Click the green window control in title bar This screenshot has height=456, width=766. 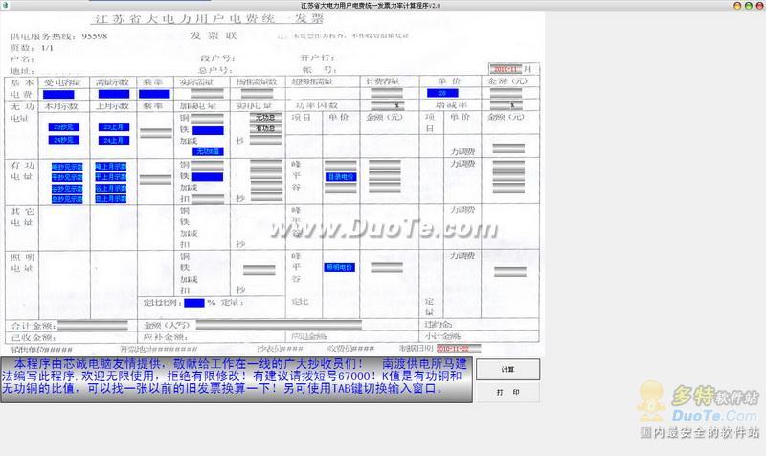coord(749,6)
